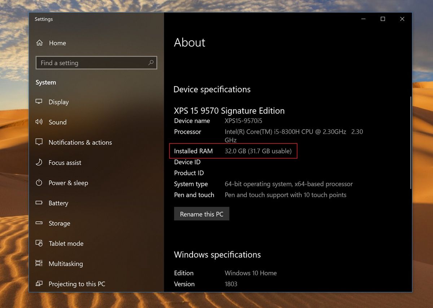Click the Tablet mode icon
433x308 pixels.
pyautogui.click(x=39, y=243)
